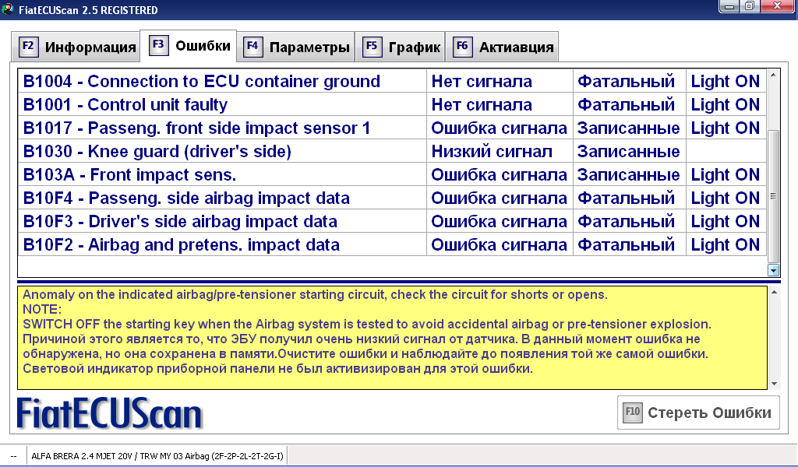Restore down the FiatECUScan window
This screenshot has height=467, width=798.
(750, 6)
